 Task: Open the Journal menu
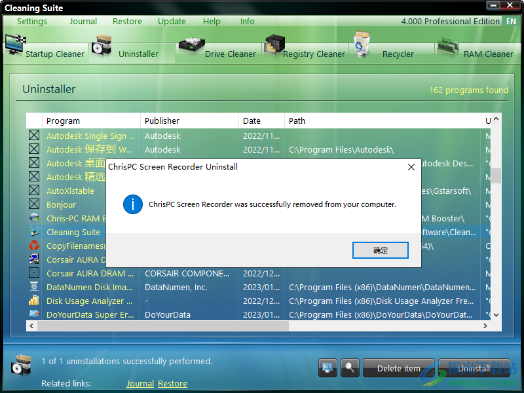click(x=83, y=22)
